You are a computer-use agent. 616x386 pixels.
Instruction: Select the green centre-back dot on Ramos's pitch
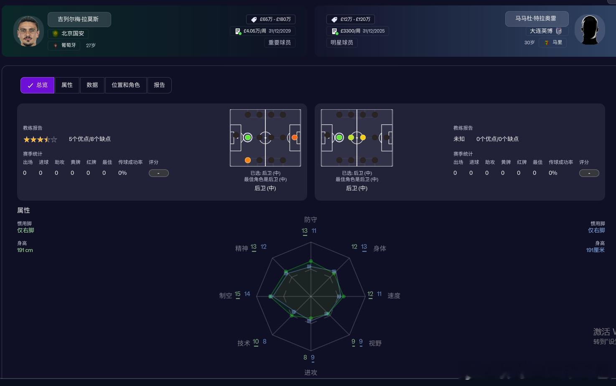click(248, 137)
